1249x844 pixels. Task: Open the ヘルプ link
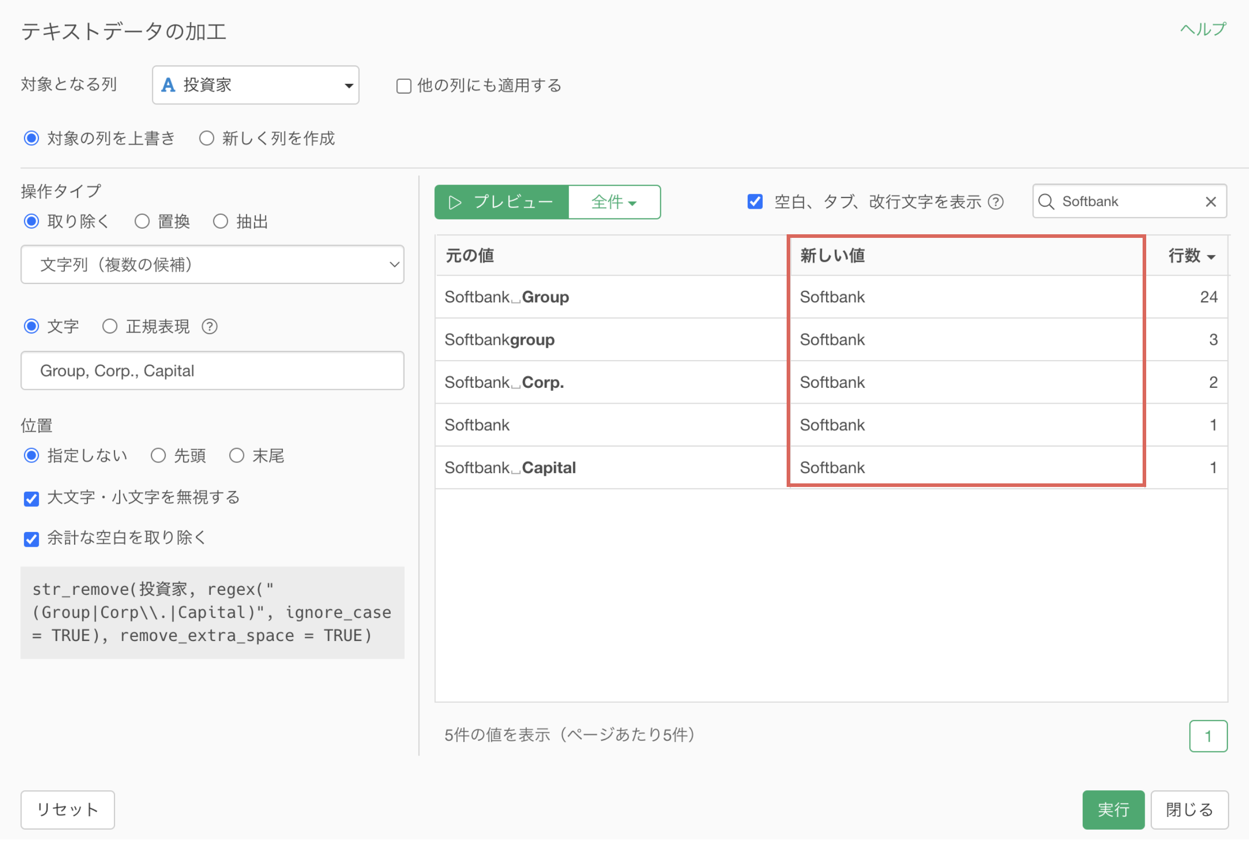point(1203,29)
